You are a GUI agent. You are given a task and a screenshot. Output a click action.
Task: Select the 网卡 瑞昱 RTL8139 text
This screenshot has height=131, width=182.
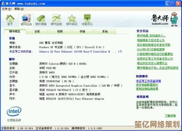point(72,99)
